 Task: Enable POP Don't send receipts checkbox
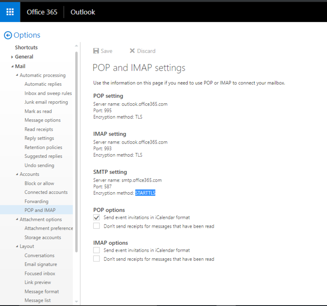click(x=97, y=226)
